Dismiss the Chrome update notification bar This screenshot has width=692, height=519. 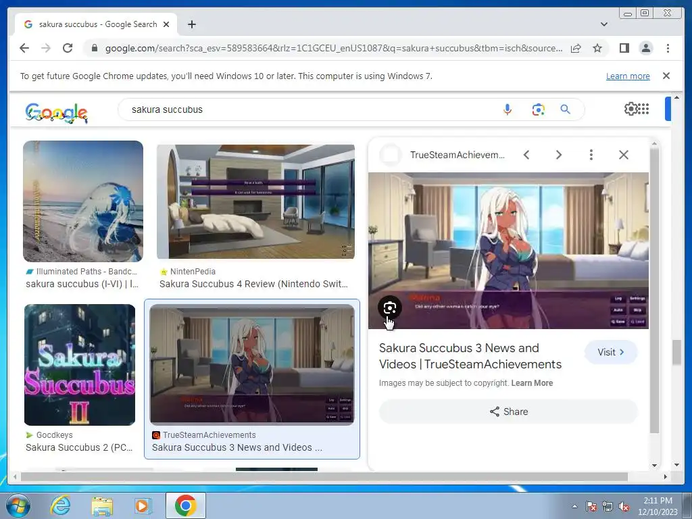pyautogui.click(x=666, y=76)
